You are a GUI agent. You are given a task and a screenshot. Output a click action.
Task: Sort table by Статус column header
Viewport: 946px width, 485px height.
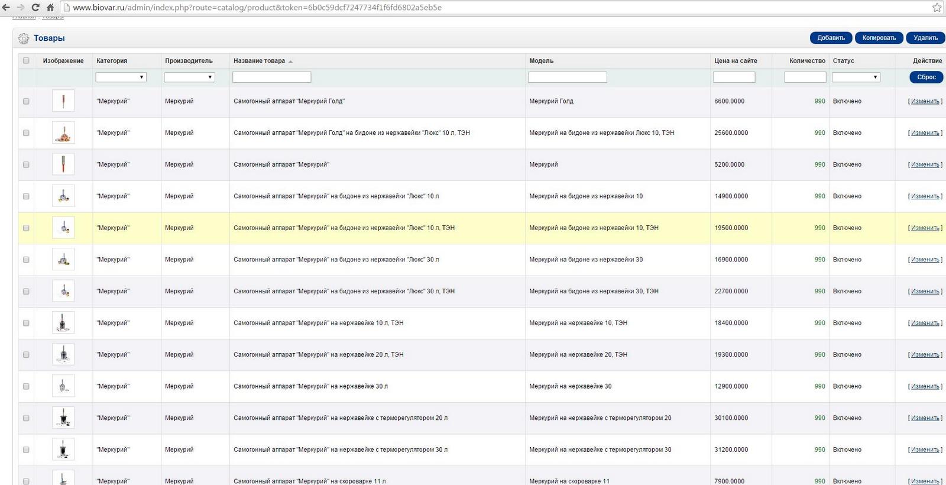click(844, 61)
